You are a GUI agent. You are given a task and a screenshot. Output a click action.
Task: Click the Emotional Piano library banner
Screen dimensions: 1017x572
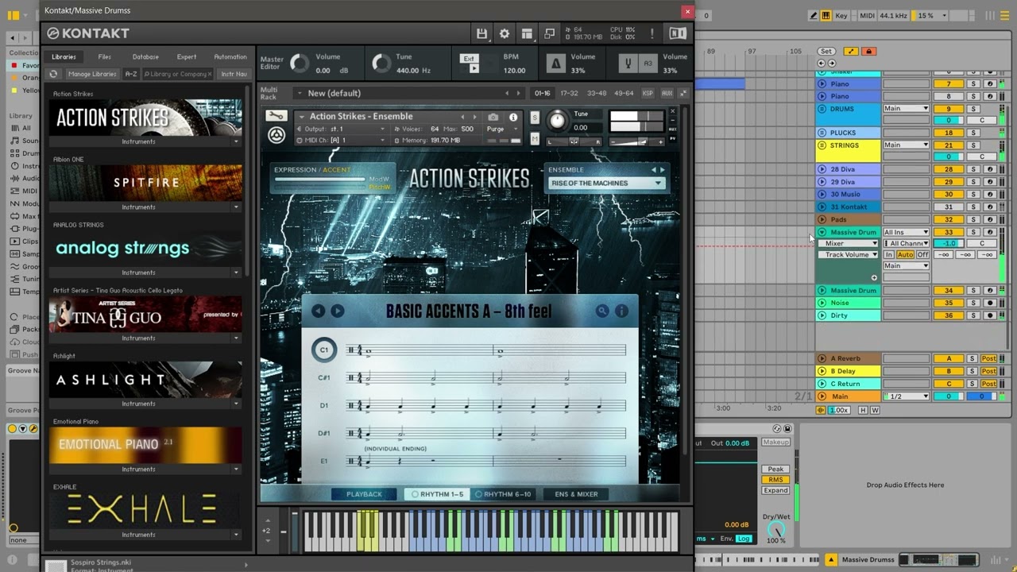pos(145,445)
